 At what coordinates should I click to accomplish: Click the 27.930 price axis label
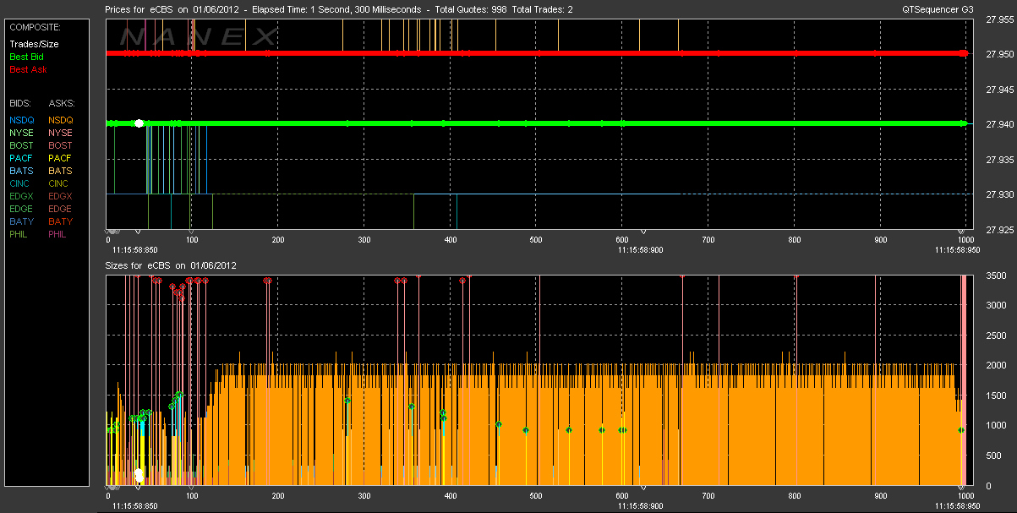[x=999, y=194]
